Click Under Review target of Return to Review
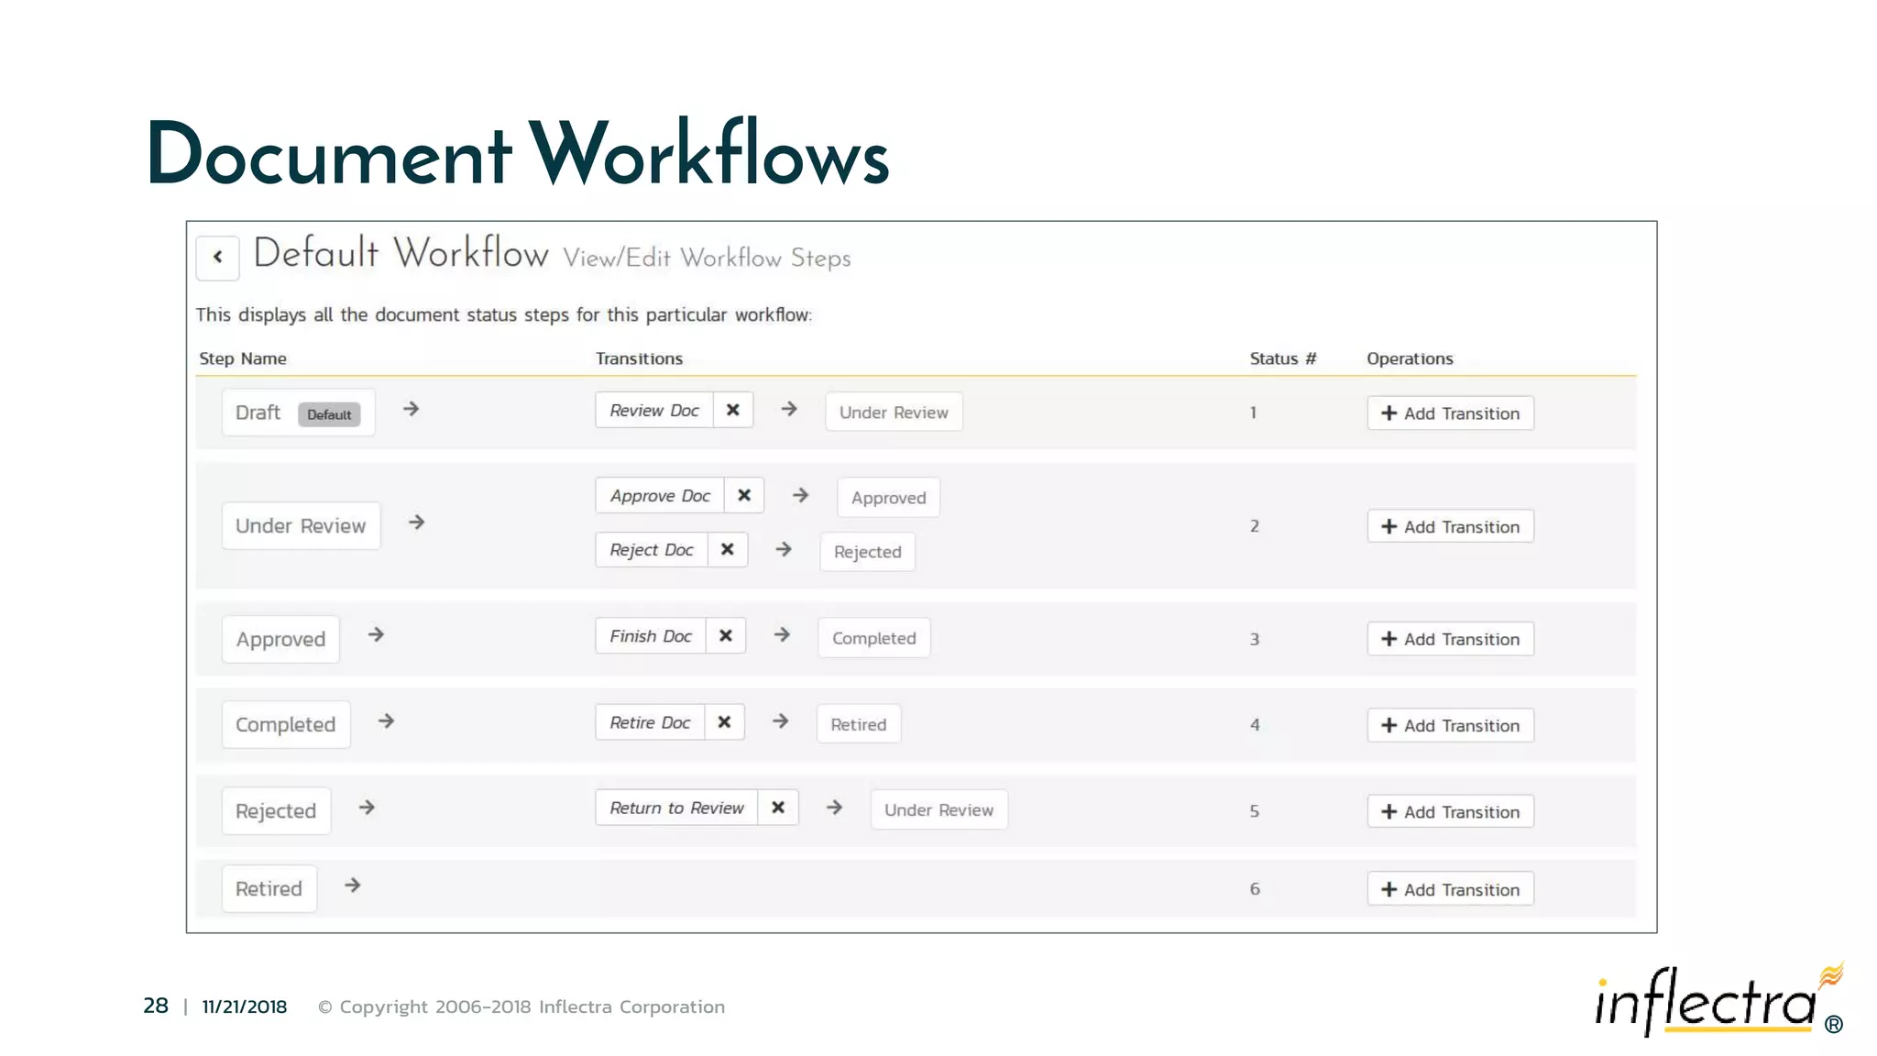1877x1056 pixels. pos(938,809)
